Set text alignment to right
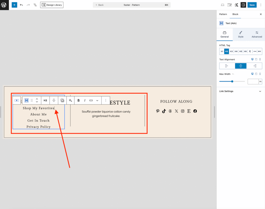265x209 pixels. coord(255,66)
